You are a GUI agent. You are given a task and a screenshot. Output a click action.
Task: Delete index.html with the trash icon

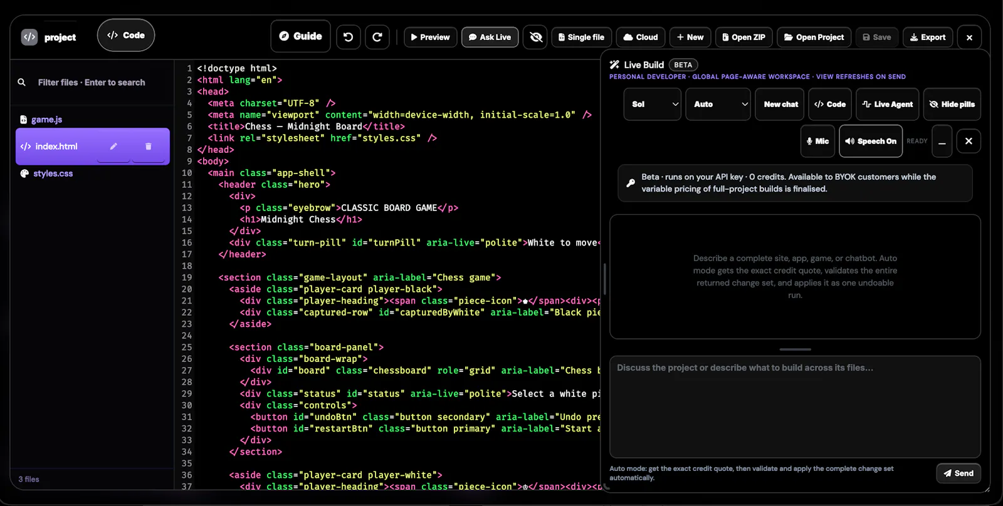149,147
